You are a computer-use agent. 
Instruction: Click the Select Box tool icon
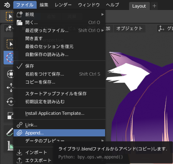coord(11,44)
